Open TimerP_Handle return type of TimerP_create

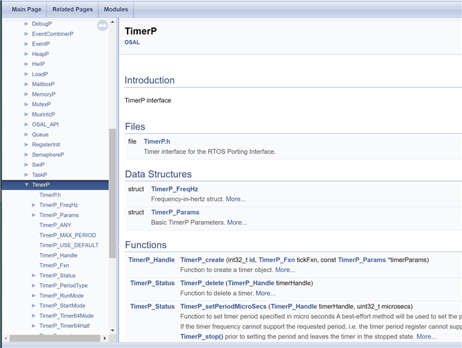[152, 260]
